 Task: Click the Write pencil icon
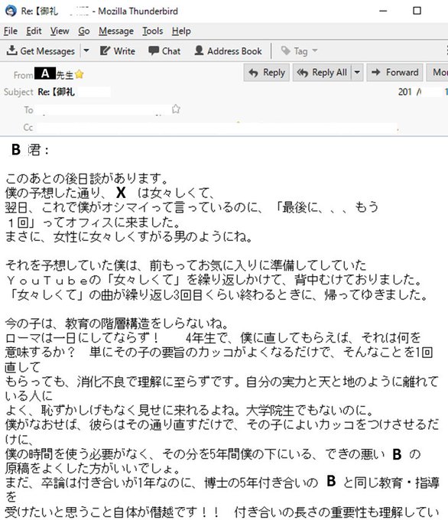105,50
